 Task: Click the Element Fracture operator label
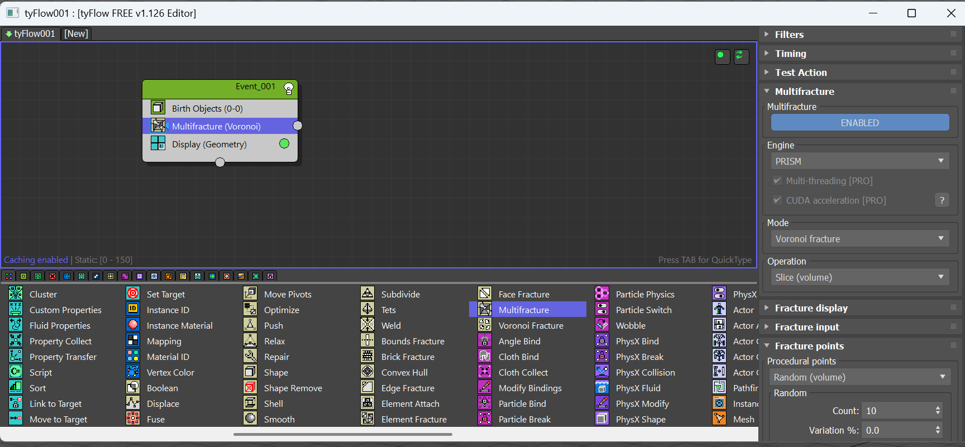click(414, 419)
